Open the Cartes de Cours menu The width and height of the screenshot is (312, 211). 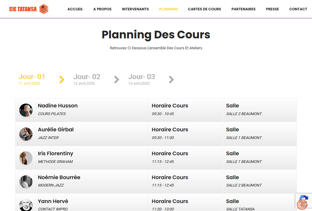(205, 9)
